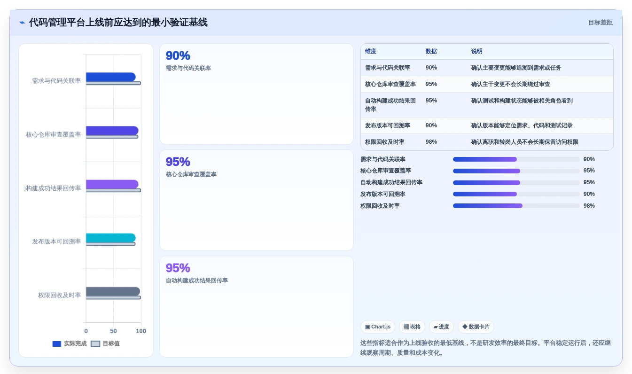Image resolution: width=632 pixels, height=374 pixels.
Task: Click description 确认测试和构建状态能够被相关角色看到
Action: click(522, 101)
